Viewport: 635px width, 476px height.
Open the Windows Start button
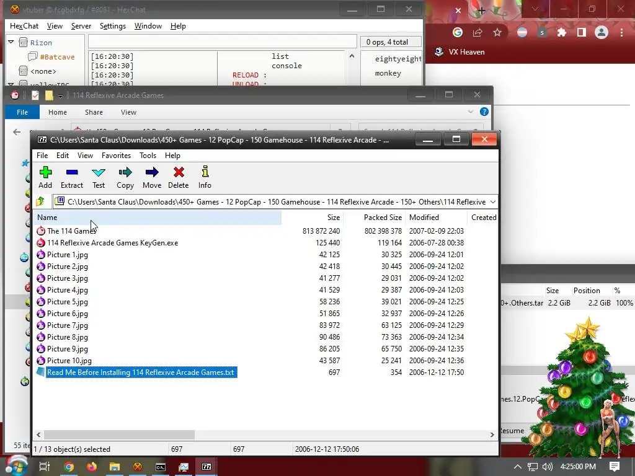16,466
